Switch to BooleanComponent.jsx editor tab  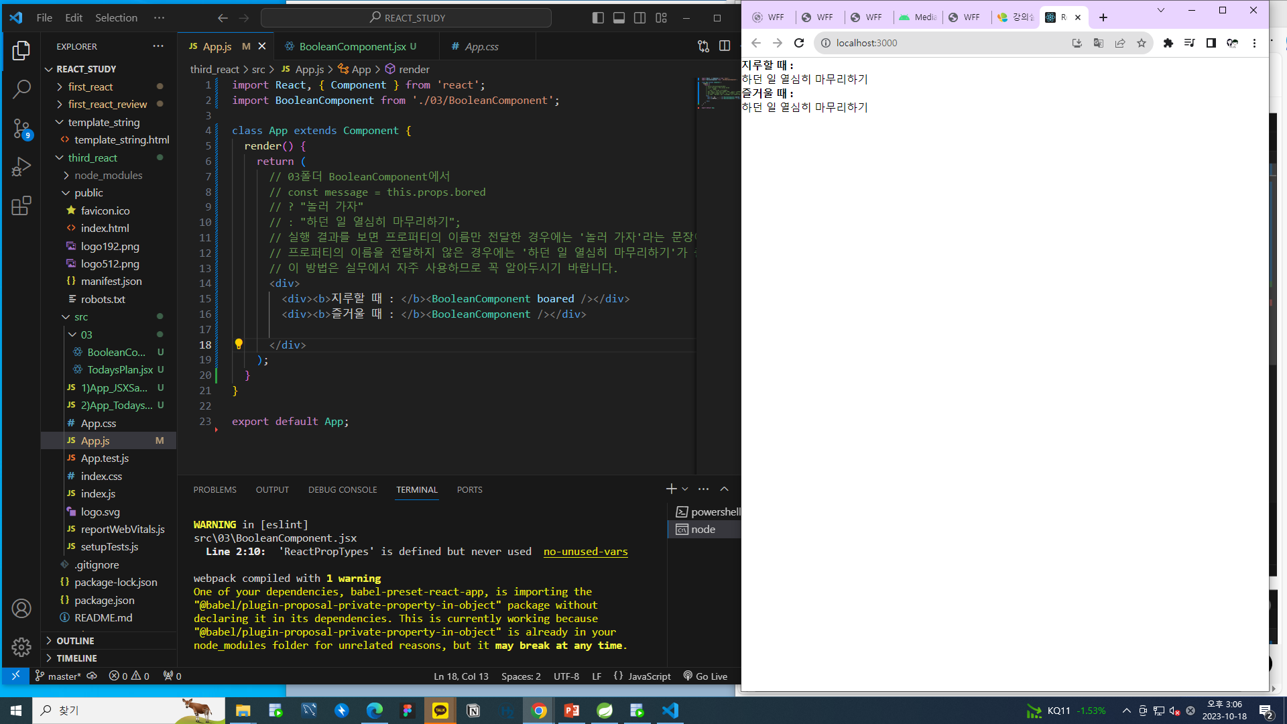(352, 46)
